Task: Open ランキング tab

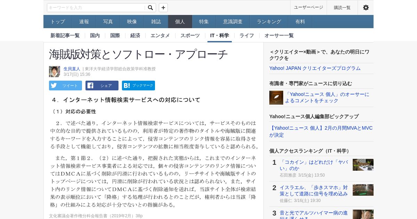Action: pyautogui.click(x=269, y=22)
